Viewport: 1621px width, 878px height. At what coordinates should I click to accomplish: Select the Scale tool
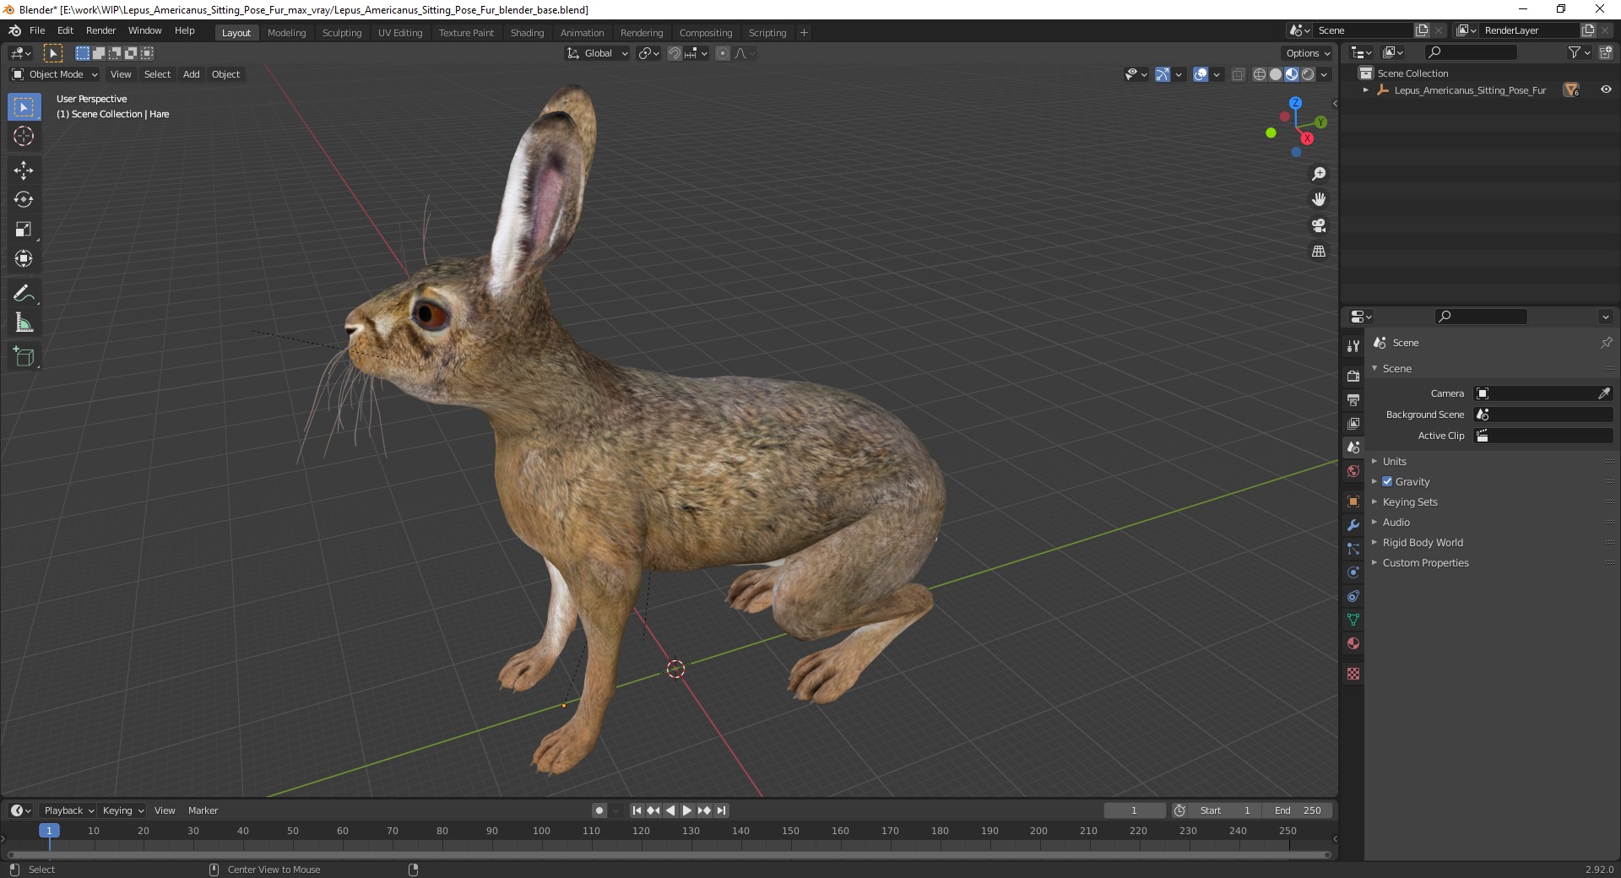coord(24,230)
